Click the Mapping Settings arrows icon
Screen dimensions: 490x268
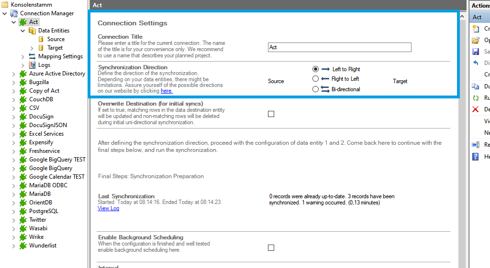tap(32, 56)
